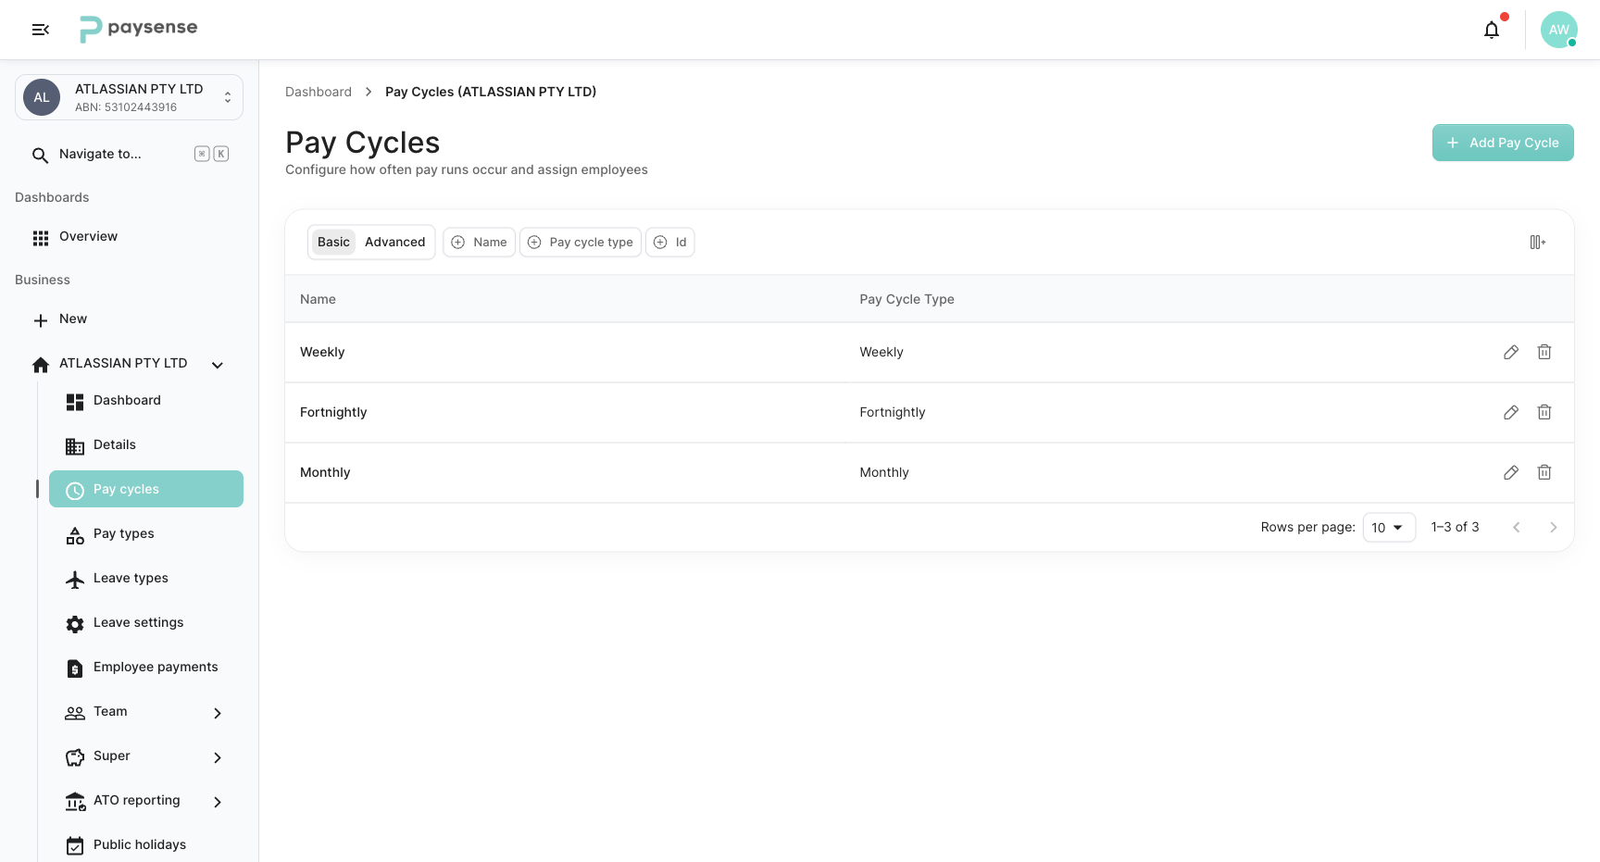1600x862 pixels.
Task: Click the Leave settings gear icon
Action: [x=75, y=624]
